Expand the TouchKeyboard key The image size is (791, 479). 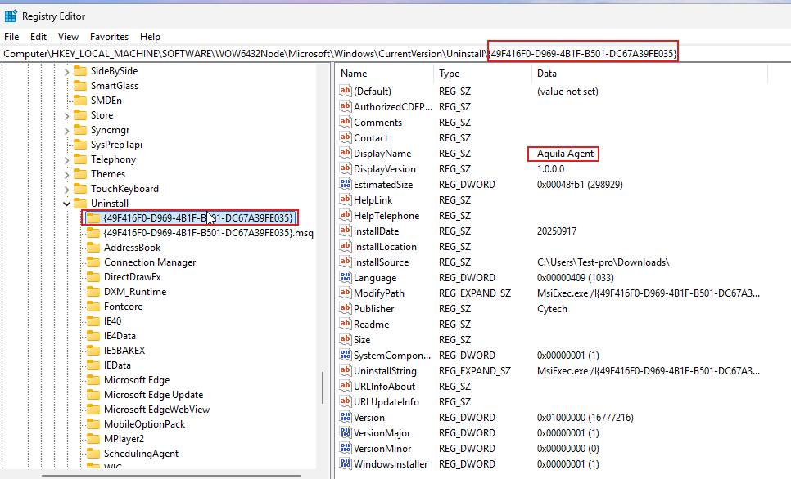click(66, 190)
